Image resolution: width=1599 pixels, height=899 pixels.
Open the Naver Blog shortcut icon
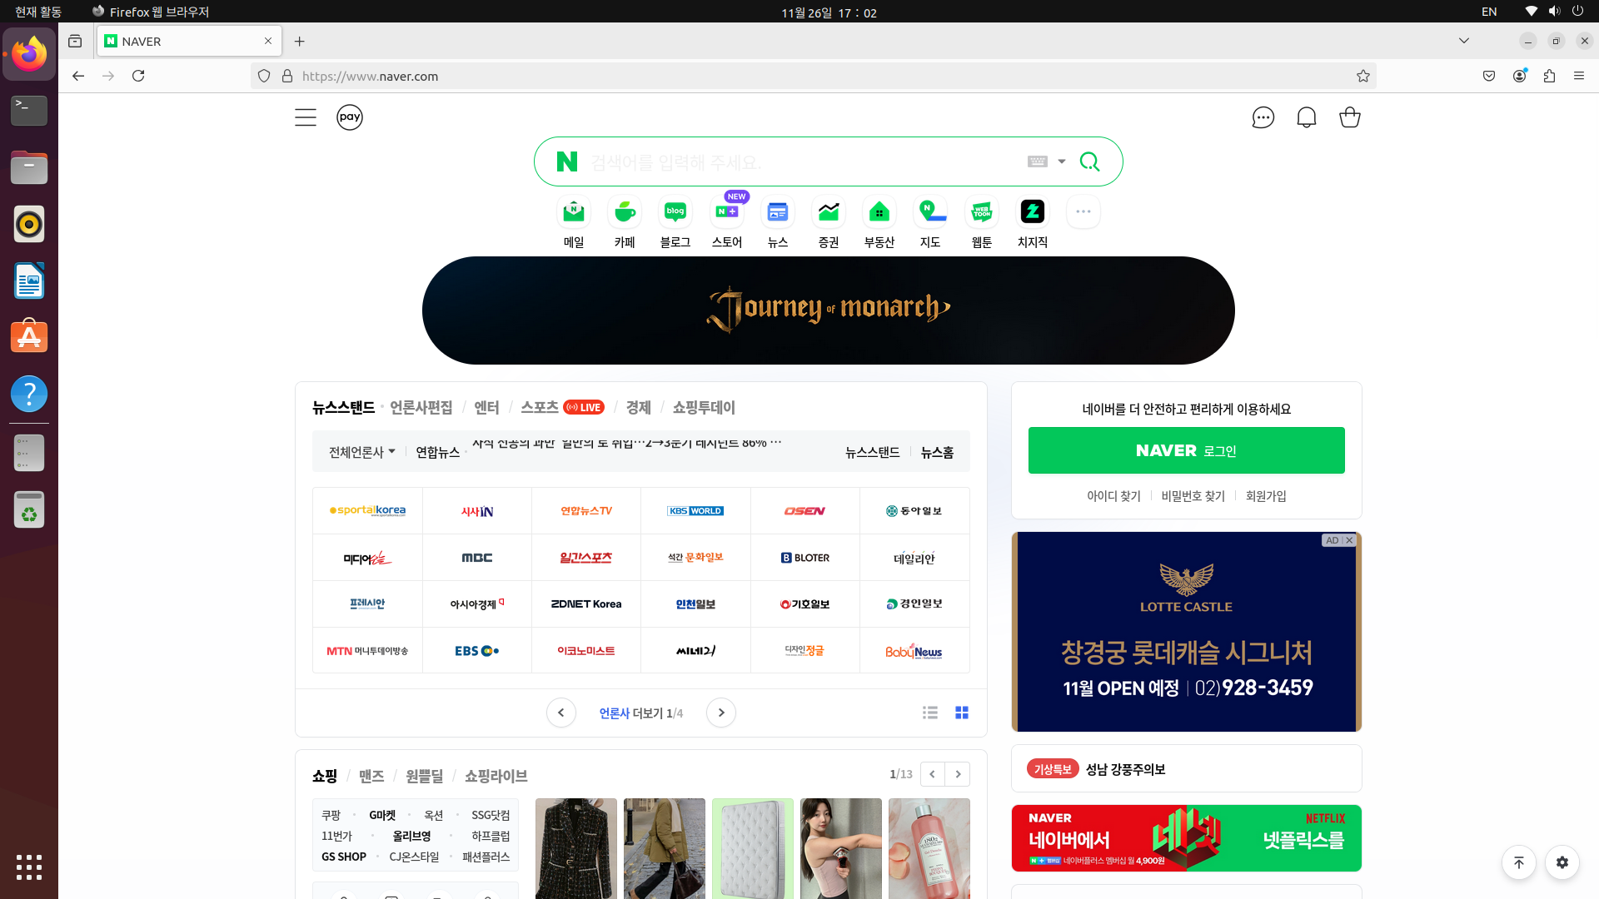[675, 213]
